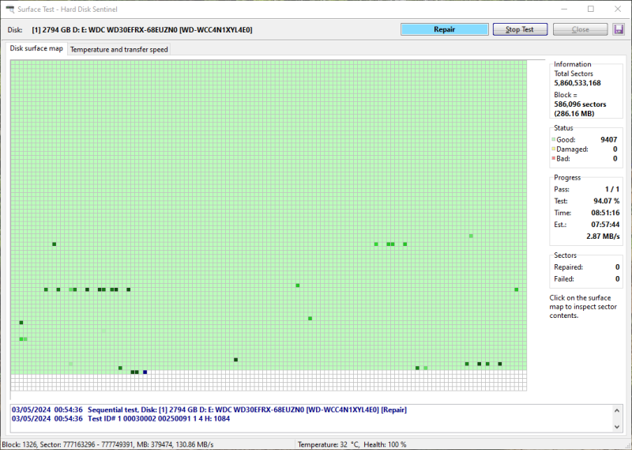Stop the running surface test
Screen dimensions: 632x450
[520, 29]
